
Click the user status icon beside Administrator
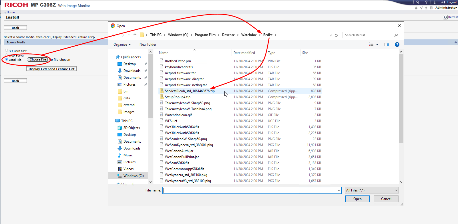point(426,8)
